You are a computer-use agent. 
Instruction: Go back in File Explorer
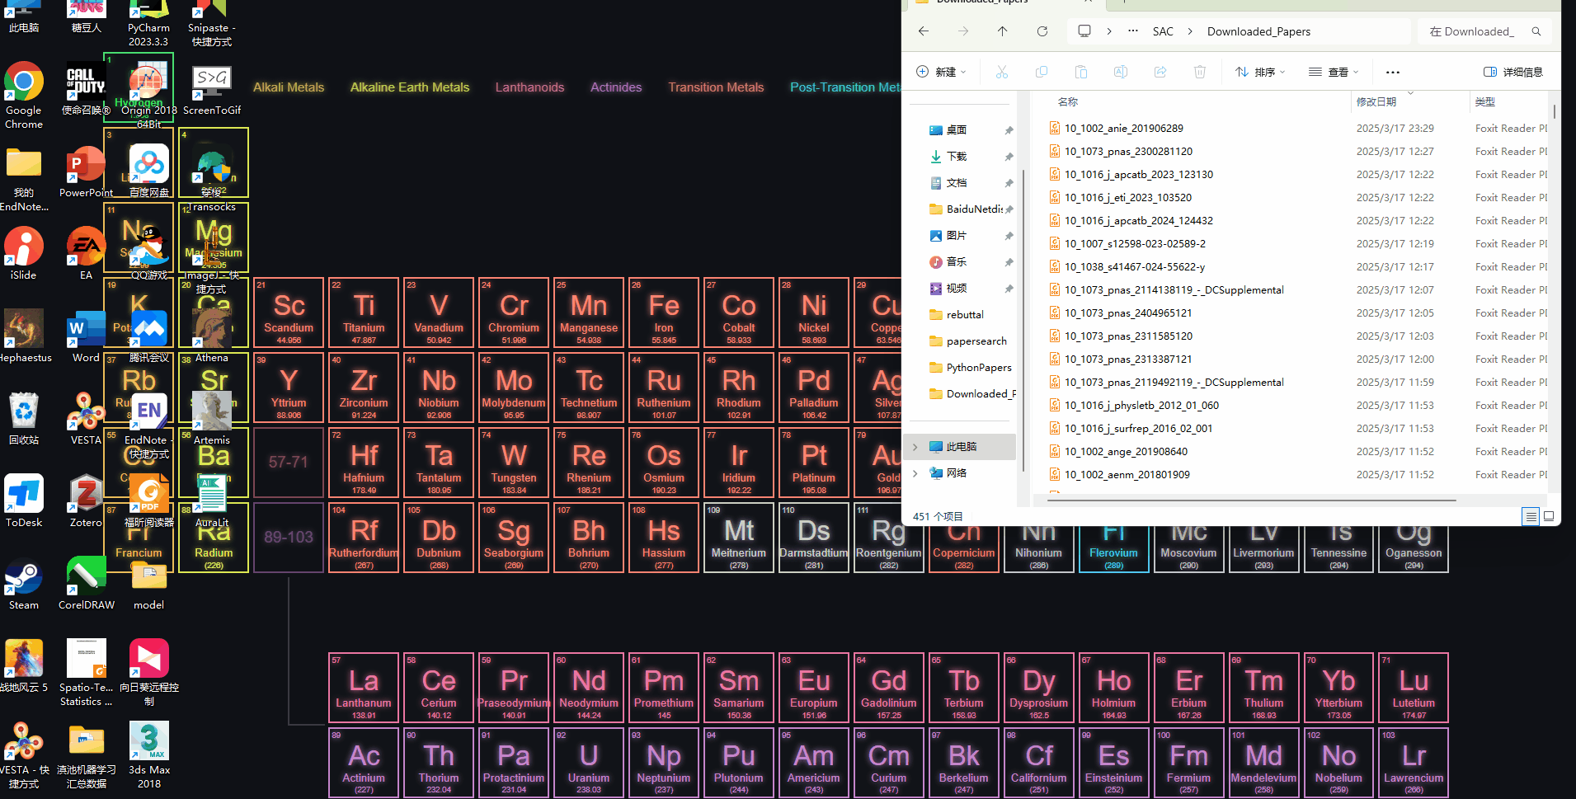point(924,31)
